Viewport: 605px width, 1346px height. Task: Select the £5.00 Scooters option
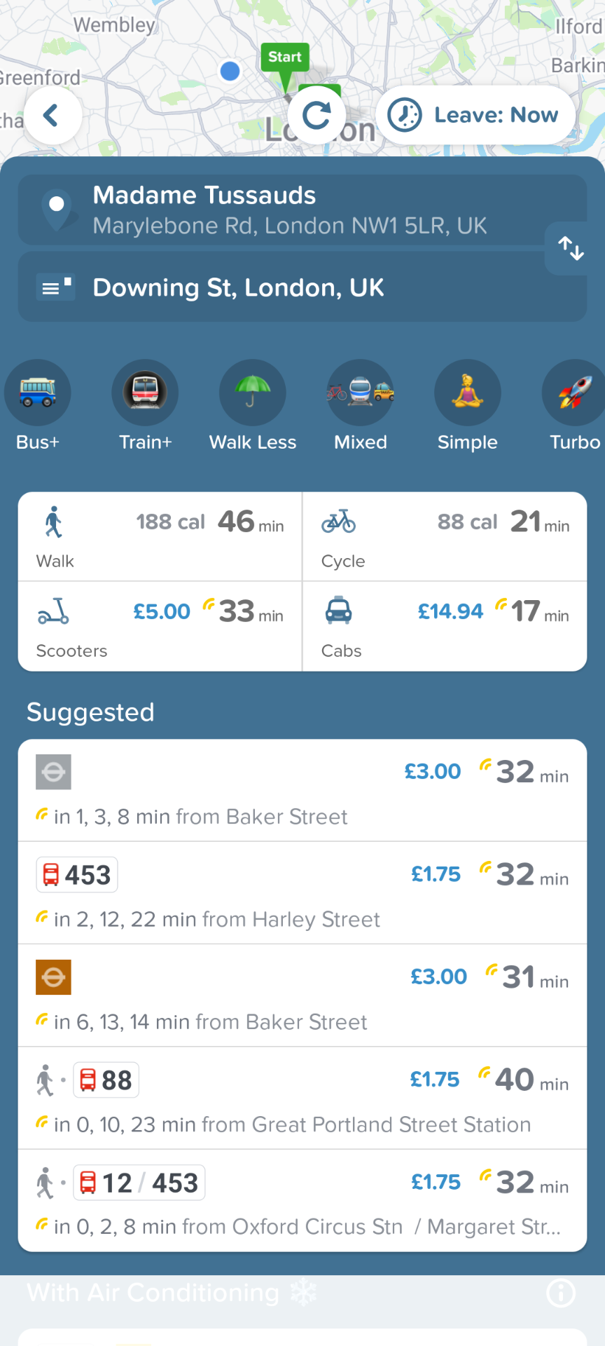click(160, 626)
